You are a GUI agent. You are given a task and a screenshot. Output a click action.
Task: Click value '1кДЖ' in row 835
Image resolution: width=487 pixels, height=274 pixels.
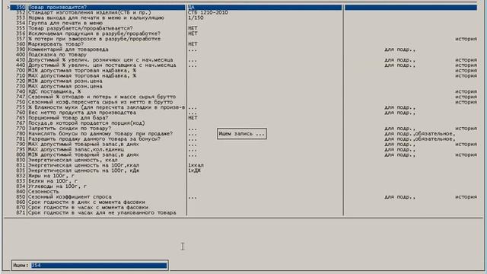(194, 170)
